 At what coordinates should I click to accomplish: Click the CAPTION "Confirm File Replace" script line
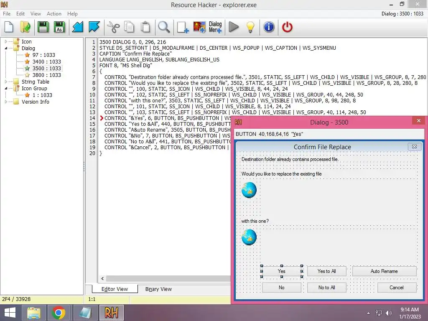(136, 54)
